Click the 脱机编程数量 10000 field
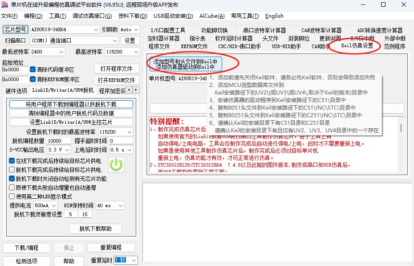The image size is (414, 266). tap(59, 141)
